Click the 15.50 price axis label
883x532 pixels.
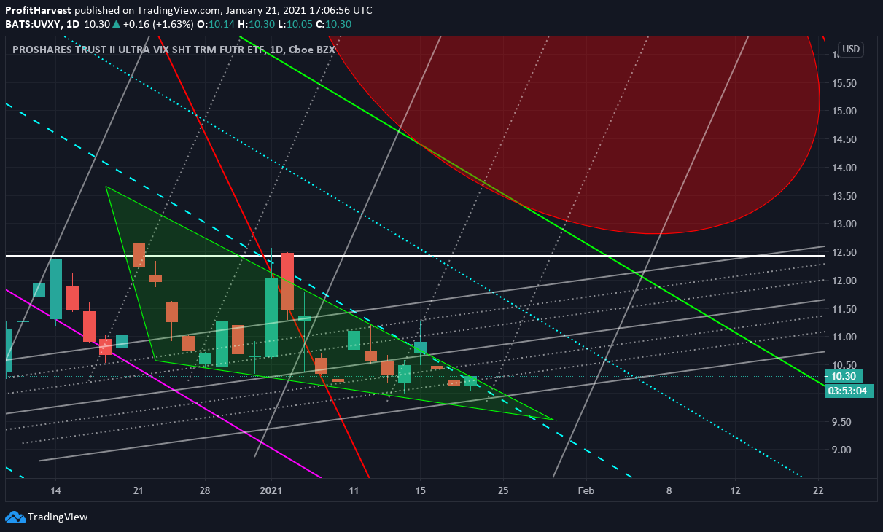[844, 83]
